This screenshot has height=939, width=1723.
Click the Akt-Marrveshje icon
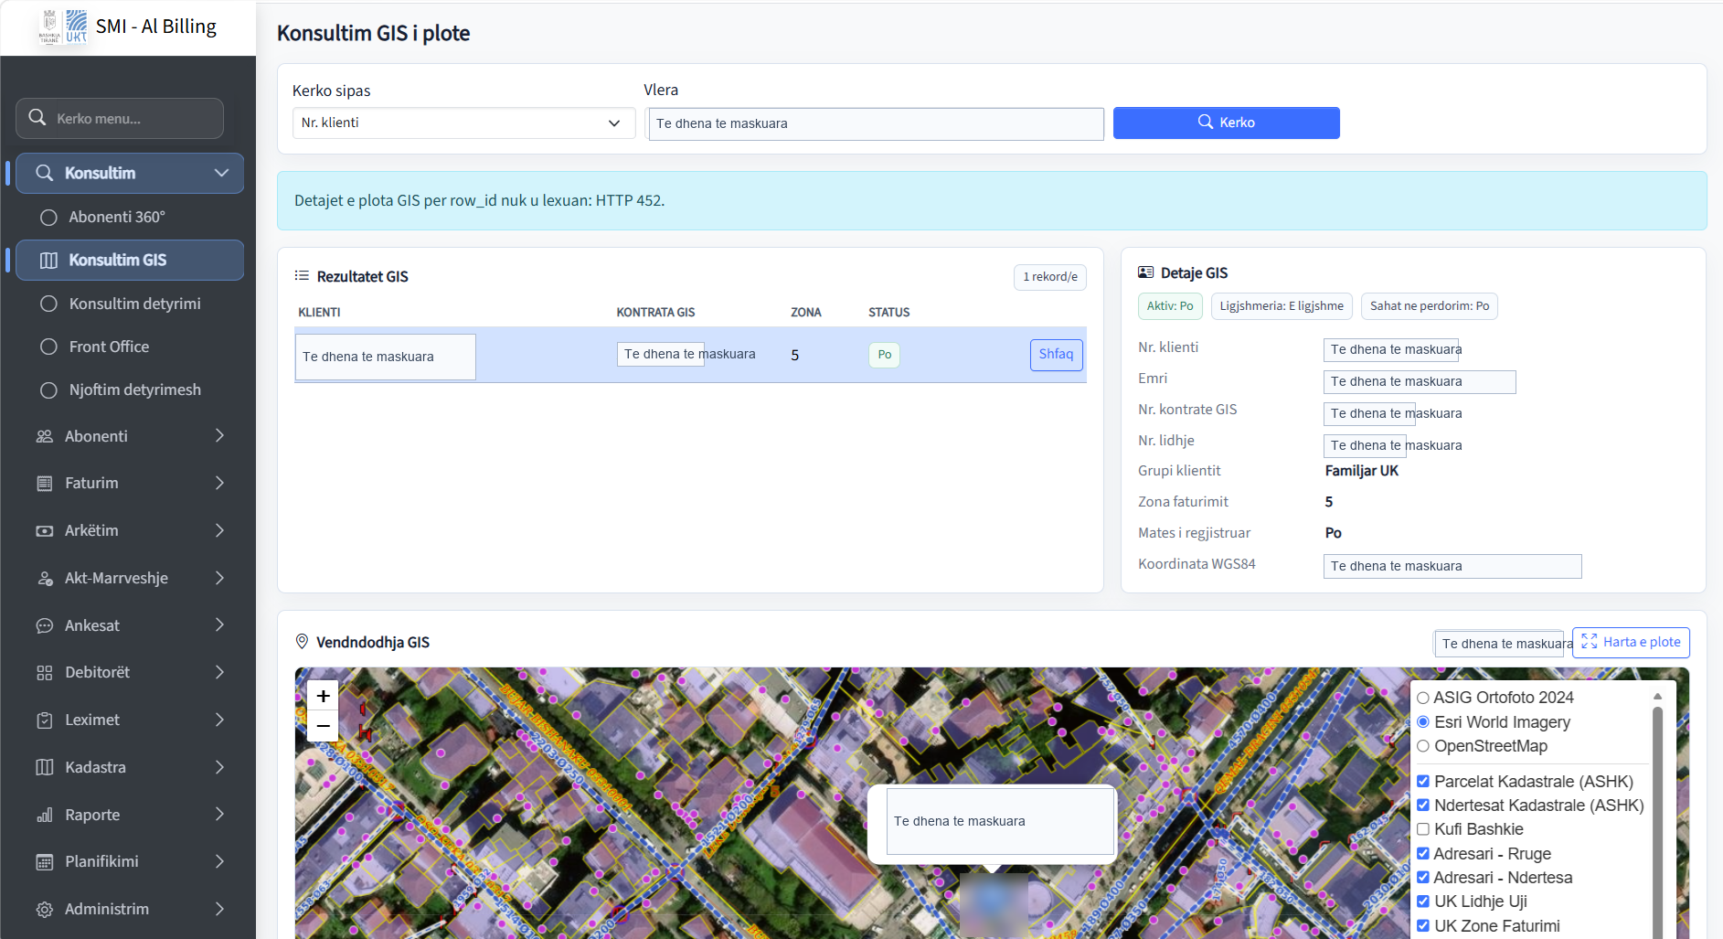tap(44, 578)
